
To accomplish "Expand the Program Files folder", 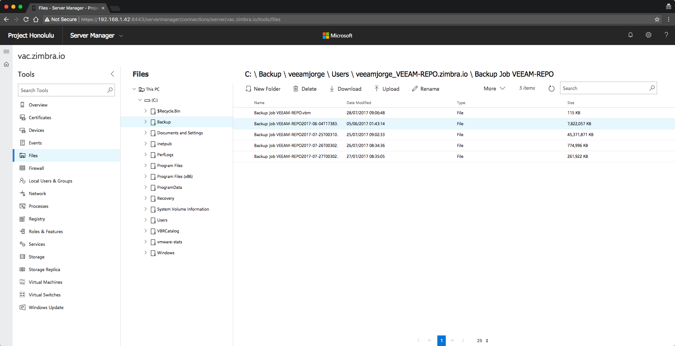I will 146,165.
